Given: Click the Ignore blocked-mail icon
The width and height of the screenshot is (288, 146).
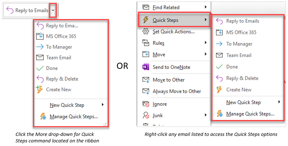Looking at the screenshot, I should coord(146,104).
